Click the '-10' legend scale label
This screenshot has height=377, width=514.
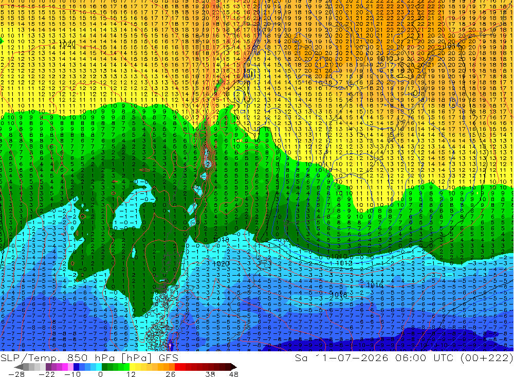72,374
